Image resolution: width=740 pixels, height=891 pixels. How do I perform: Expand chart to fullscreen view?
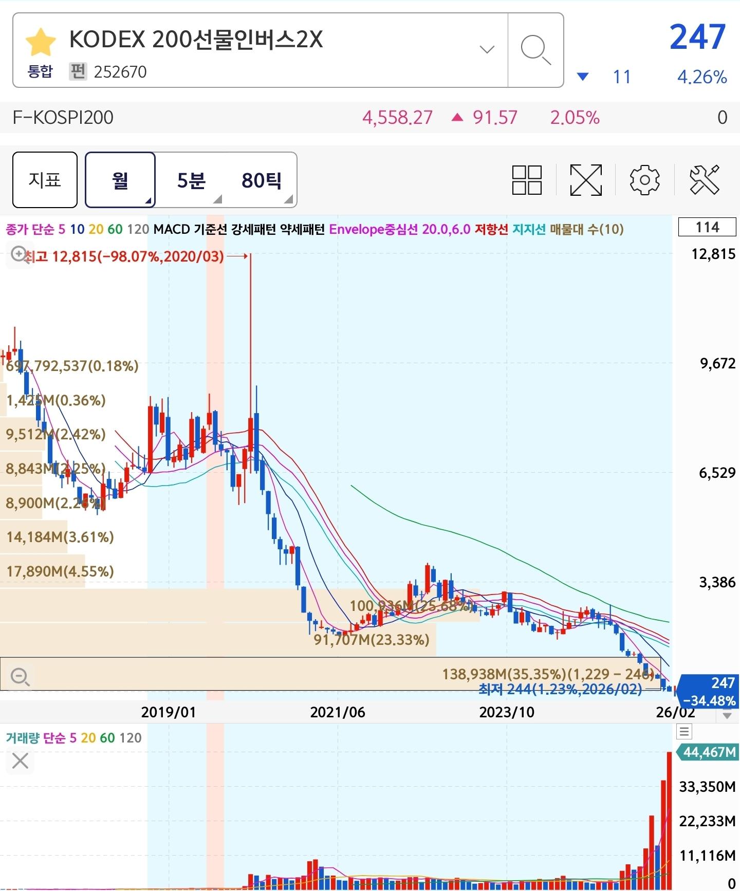coord(586,180)
